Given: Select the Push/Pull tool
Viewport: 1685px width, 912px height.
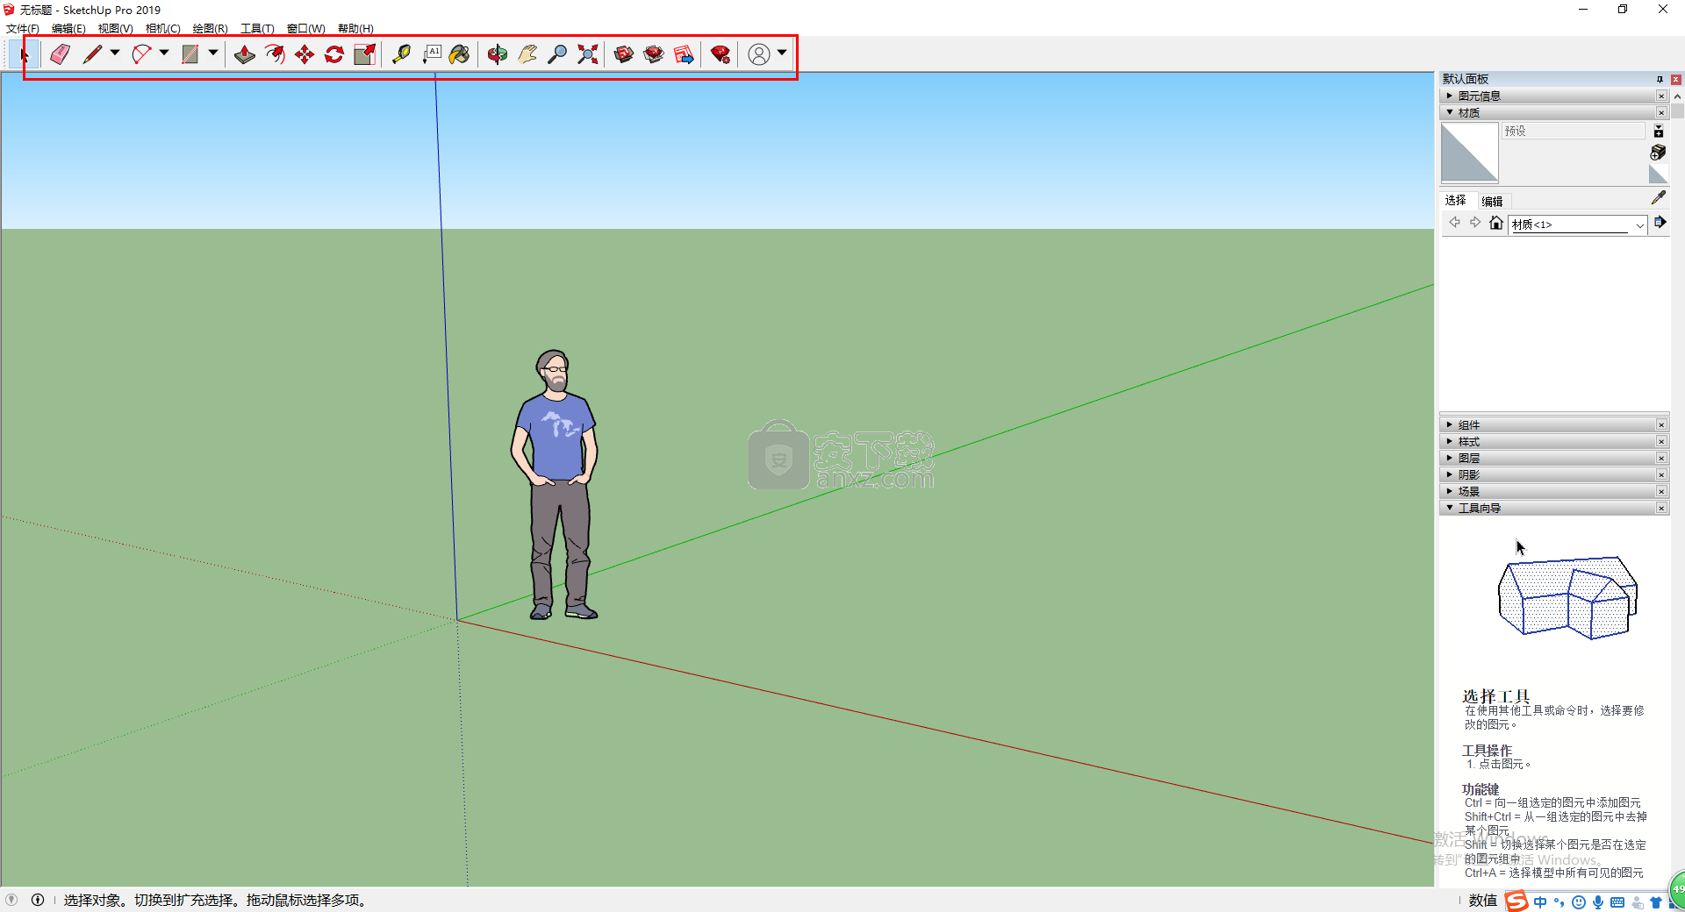Looking at the screenshot, I should click(245, 54).
